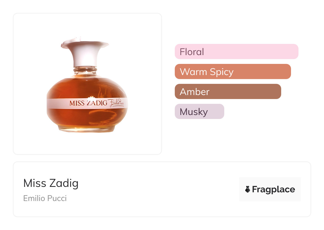The width and height of the screenshot is (324, 230).
Task: Select the Warm Spicy accord bar
Action: [x=232, y=71]
